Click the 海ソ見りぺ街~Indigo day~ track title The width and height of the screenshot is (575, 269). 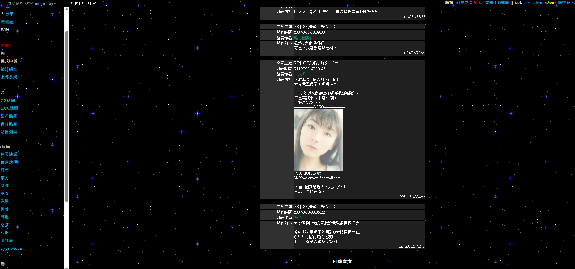coord(31,4)
